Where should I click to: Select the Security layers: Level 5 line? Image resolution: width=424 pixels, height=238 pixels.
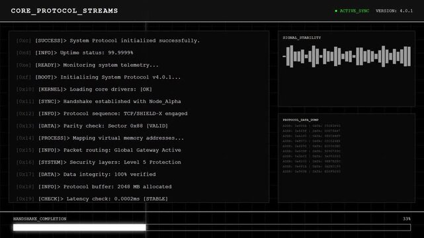pos(99,163)
